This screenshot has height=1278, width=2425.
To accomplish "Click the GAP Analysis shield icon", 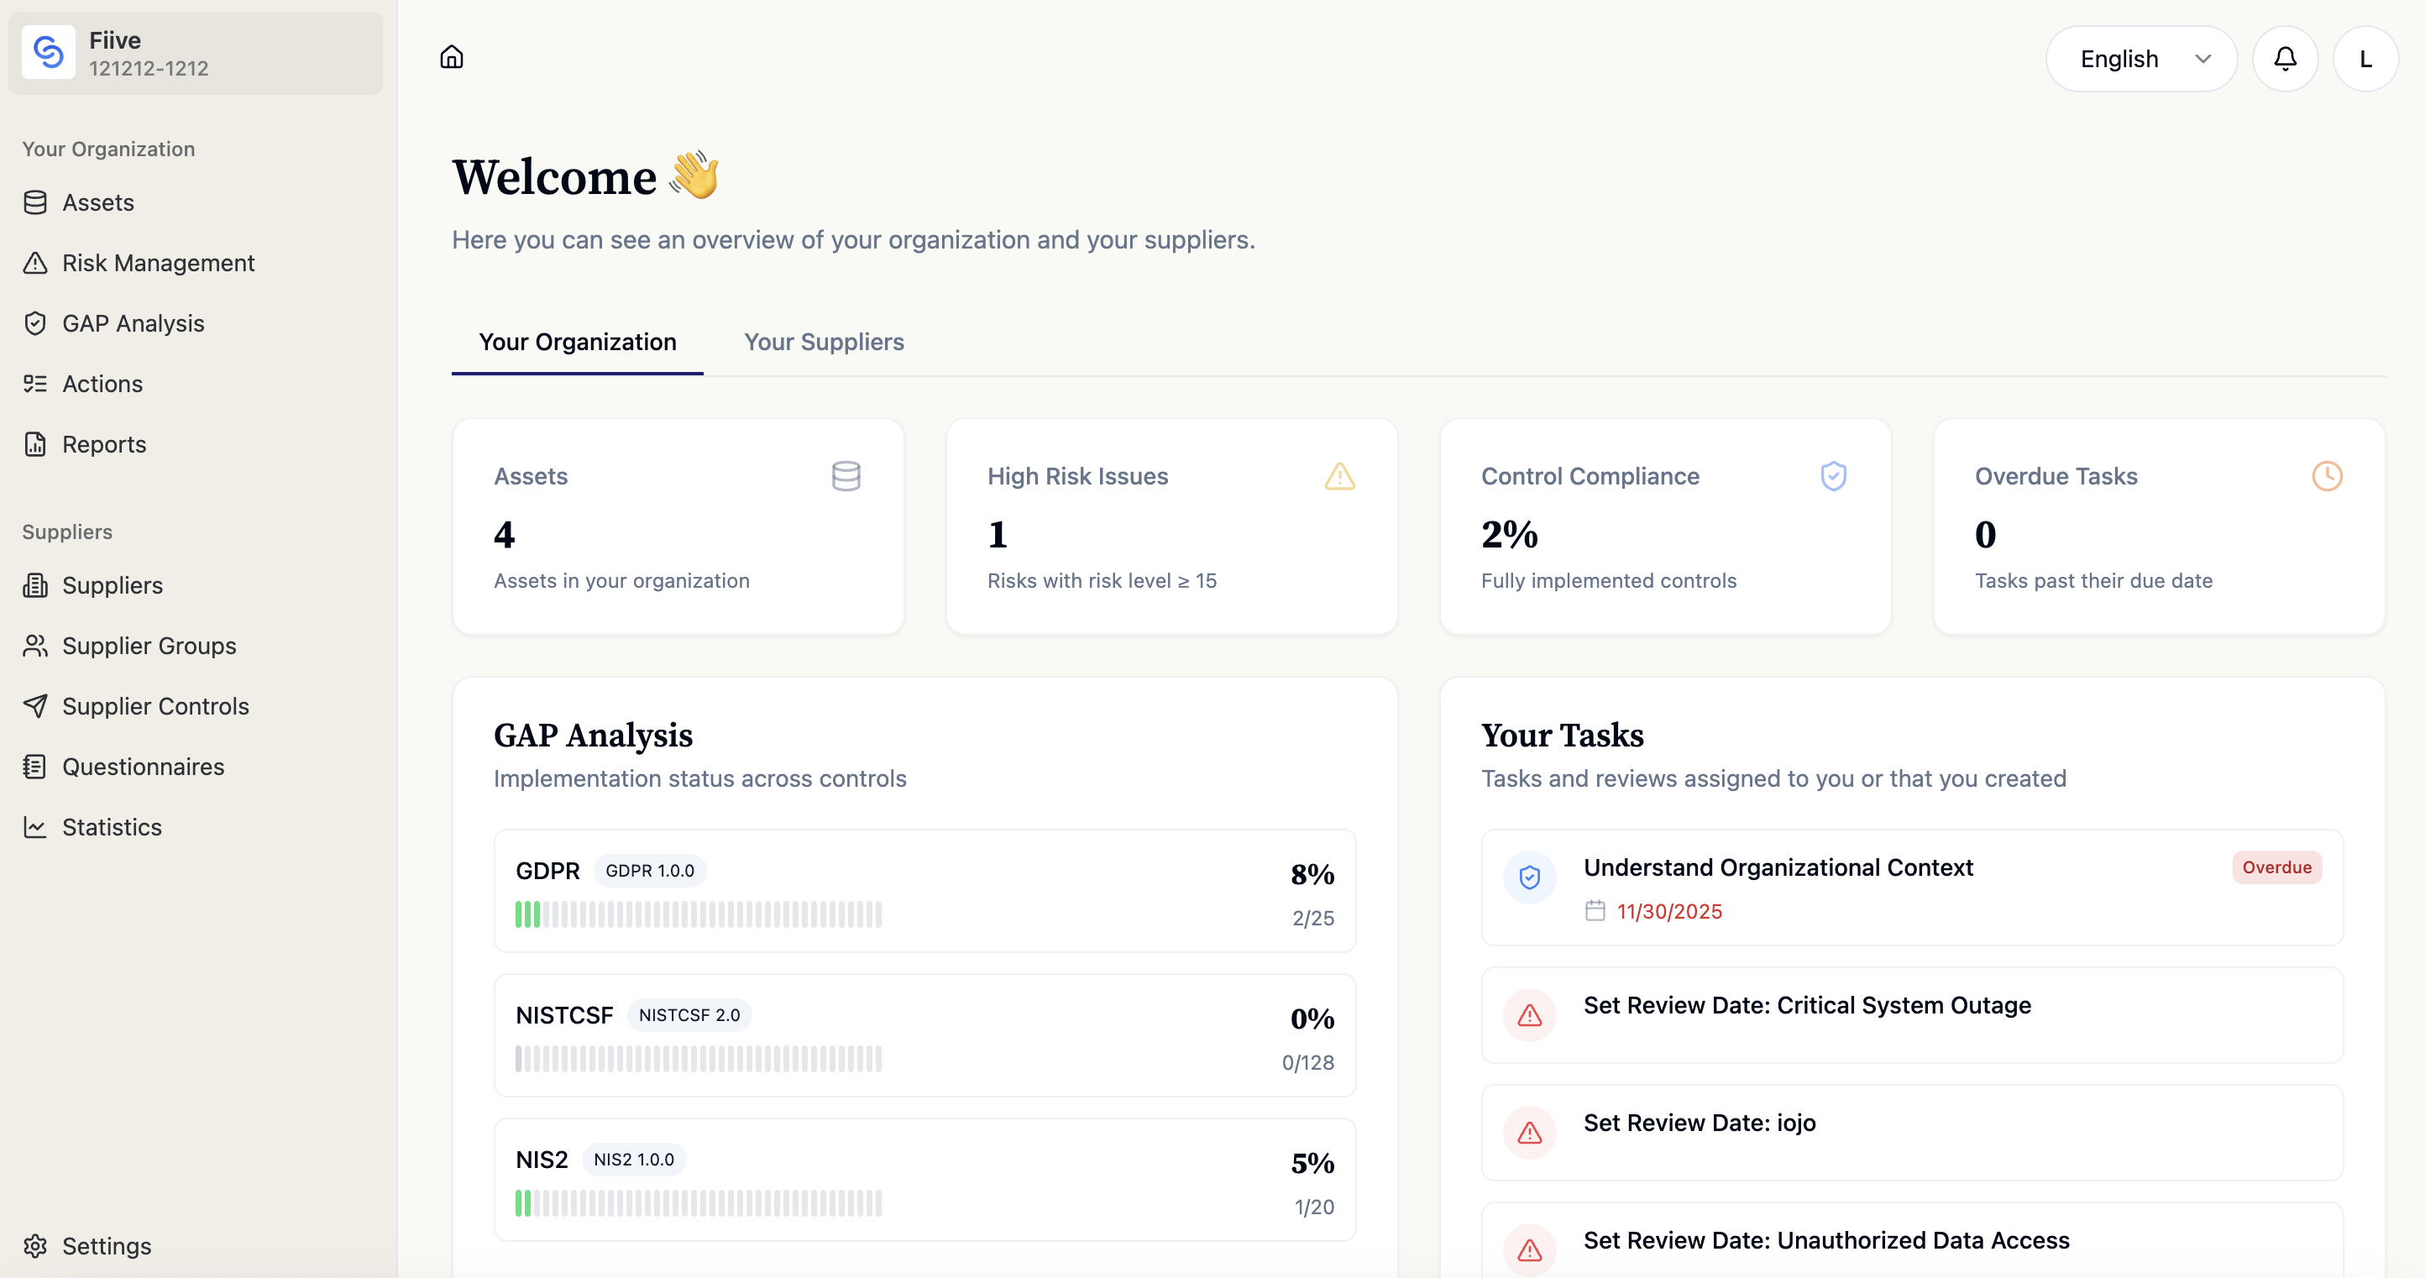I will click(x=34, y=324).
